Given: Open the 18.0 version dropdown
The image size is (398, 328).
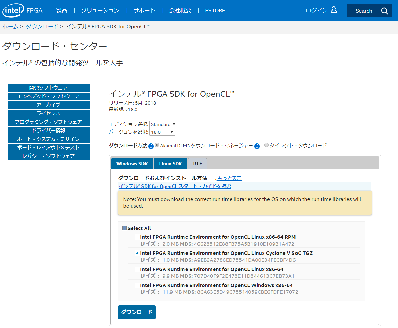Looking at the screenshot, I should pyautogui.click(x=162, y=132).
